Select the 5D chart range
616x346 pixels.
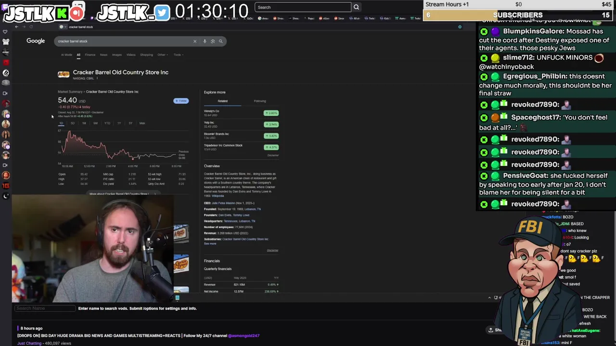tap(73, 124)
